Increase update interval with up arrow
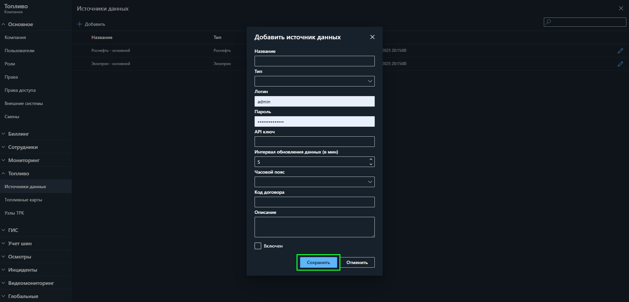The width and height of the screenshot is (629, 302). [x=371, y=159]
